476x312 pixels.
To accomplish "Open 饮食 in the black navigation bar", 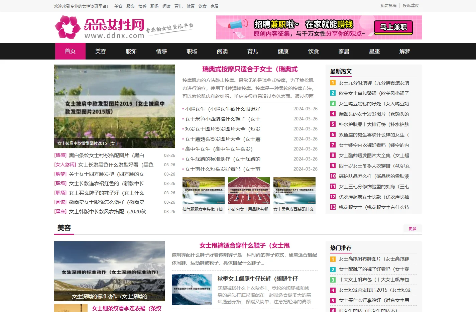I will click(x=314, y=51).
